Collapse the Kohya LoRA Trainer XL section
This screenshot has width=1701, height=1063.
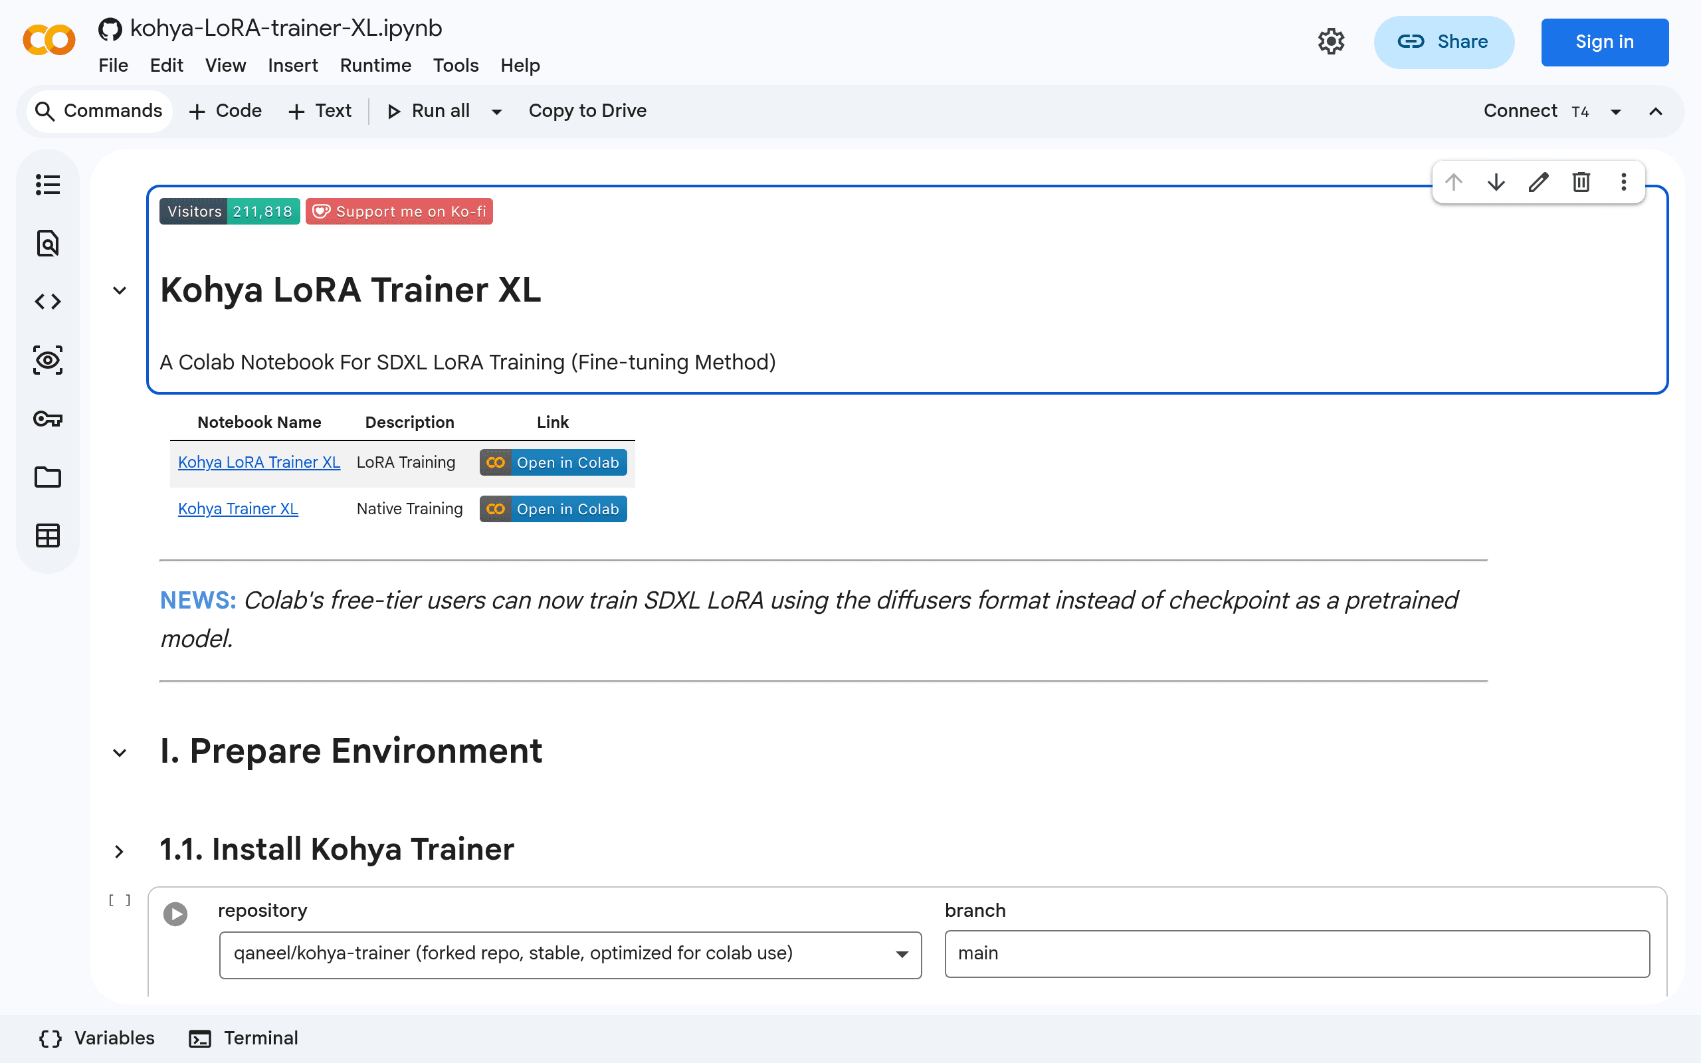click(x=120, y=290)
